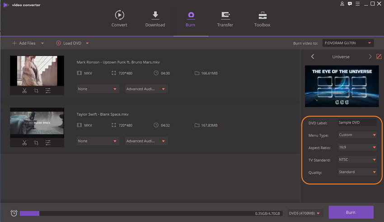Click the scissors trim icon under Taylor Swift thumbnail
Image resolution: width=384 pixels, height=222 pixels.
[x=24, y=143]
